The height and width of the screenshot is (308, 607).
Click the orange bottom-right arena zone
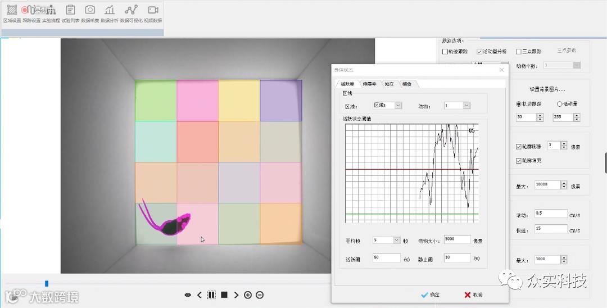[280, 224]
